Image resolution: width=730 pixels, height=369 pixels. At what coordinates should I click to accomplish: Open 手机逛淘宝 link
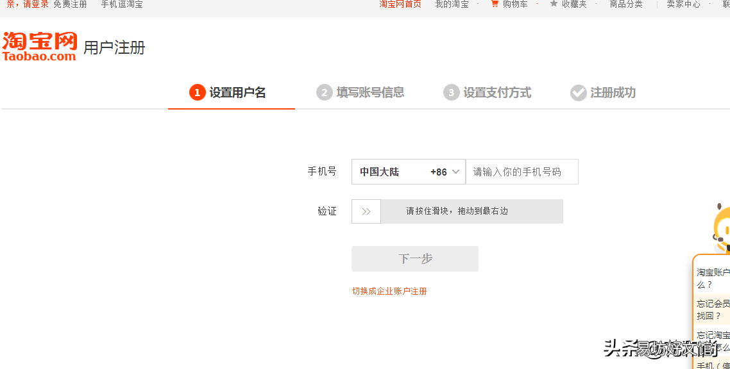[122, 4]
